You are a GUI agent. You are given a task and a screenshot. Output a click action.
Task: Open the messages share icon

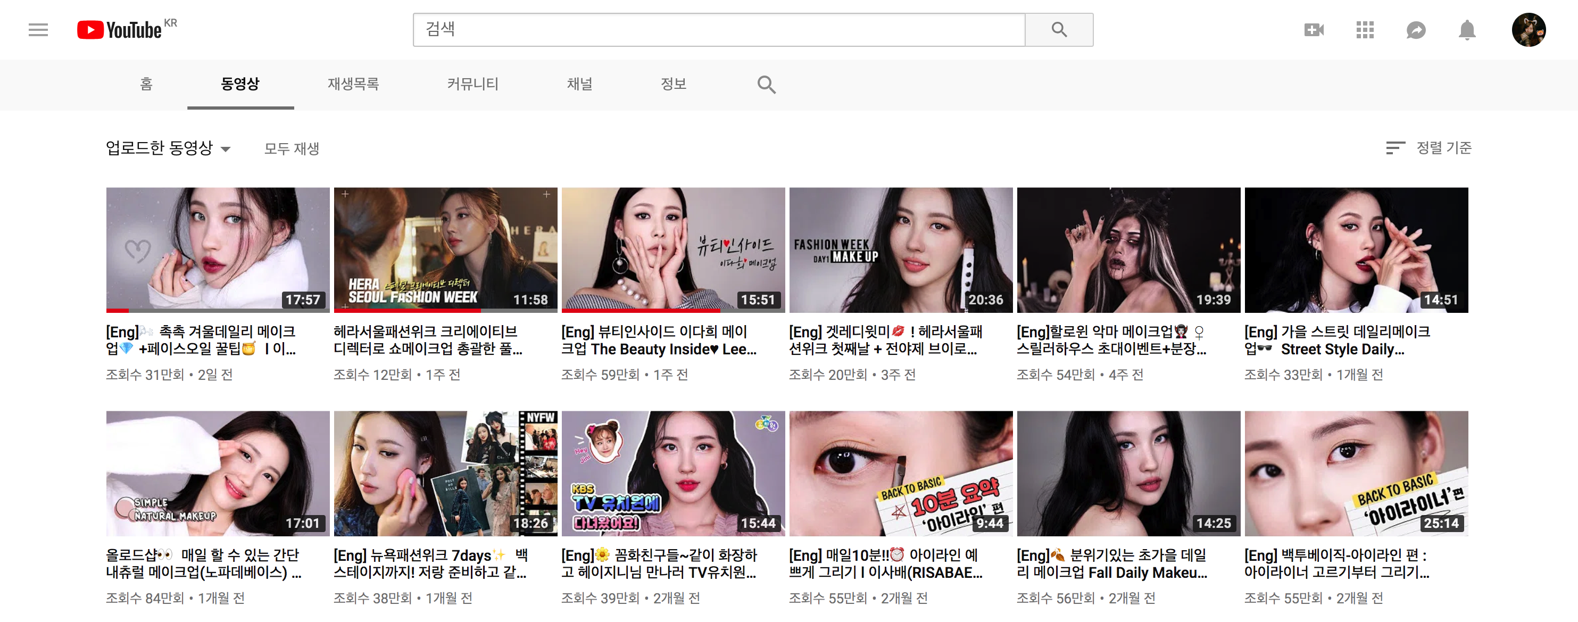pyautogui.click(x=1416, y=29)
